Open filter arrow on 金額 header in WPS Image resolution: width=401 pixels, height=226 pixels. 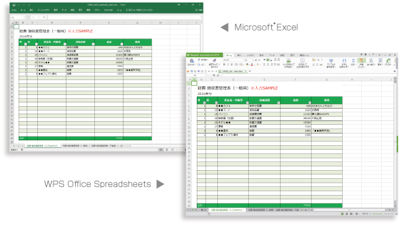(x=310, y=103)
